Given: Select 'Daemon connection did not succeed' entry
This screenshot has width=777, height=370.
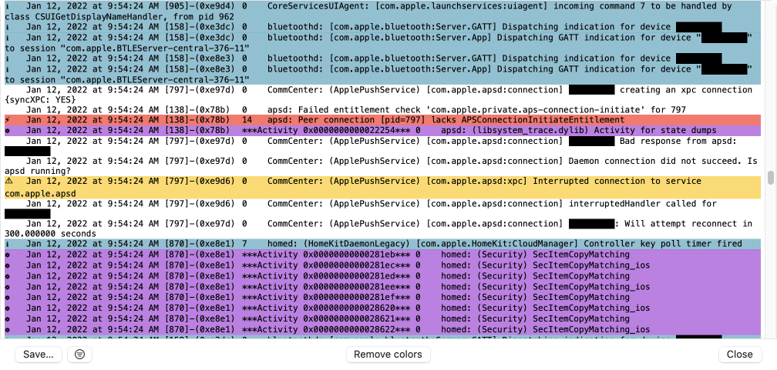Looking at the screenshot, I should (x=384, y=165).
